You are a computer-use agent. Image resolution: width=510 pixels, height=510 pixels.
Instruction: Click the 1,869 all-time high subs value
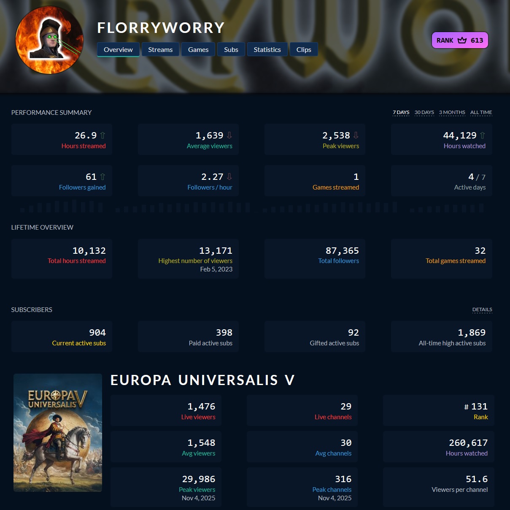(x=472, y=333)
